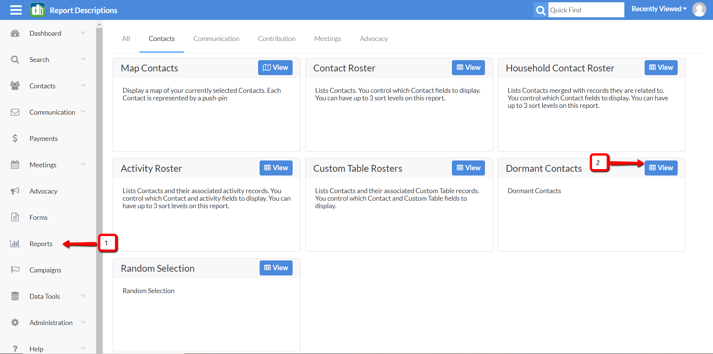Click the Data Tools database icon
Viewport: 713px width, 354px height.
[15, 296]
